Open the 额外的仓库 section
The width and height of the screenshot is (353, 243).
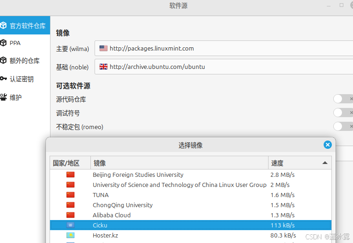tap(25, 61)
